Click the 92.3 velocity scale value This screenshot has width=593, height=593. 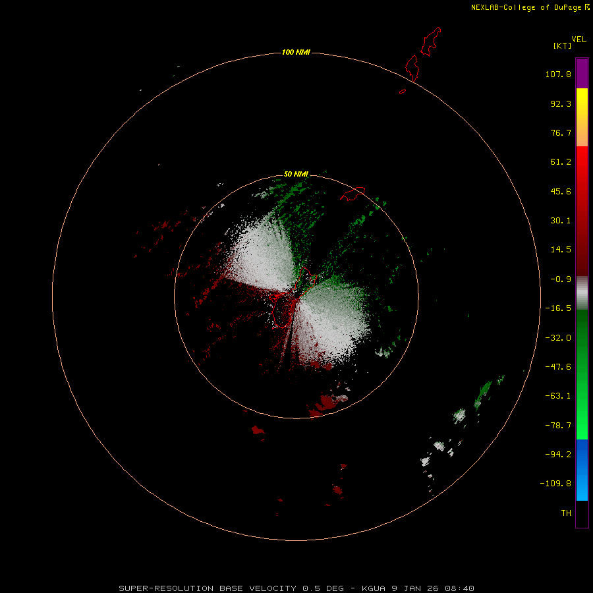pyautogui.click(x=561, y=103)
